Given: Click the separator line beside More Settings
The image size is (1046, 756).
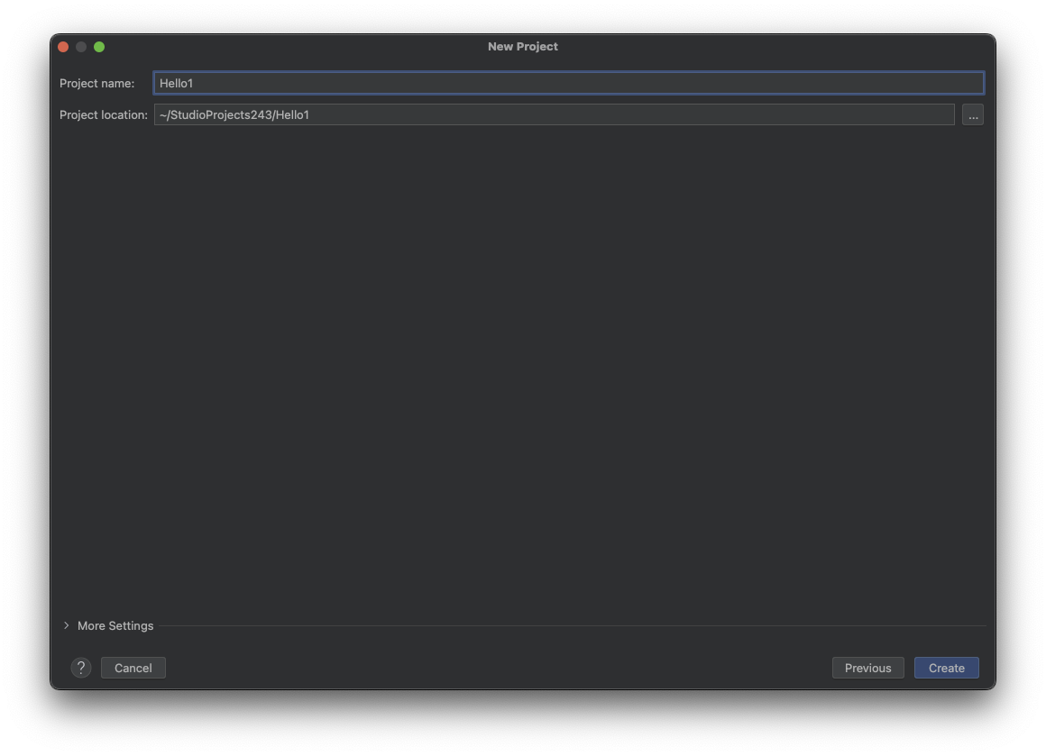Looking at the screenshot, I should tap(568, 625).
